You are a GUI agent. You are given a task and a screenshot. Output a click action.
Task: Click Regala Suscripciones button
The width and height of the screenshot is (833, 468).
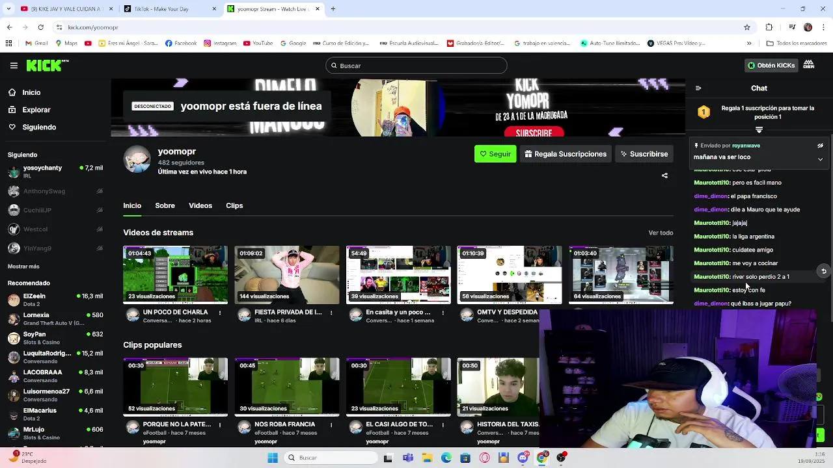tap(566, 154)
